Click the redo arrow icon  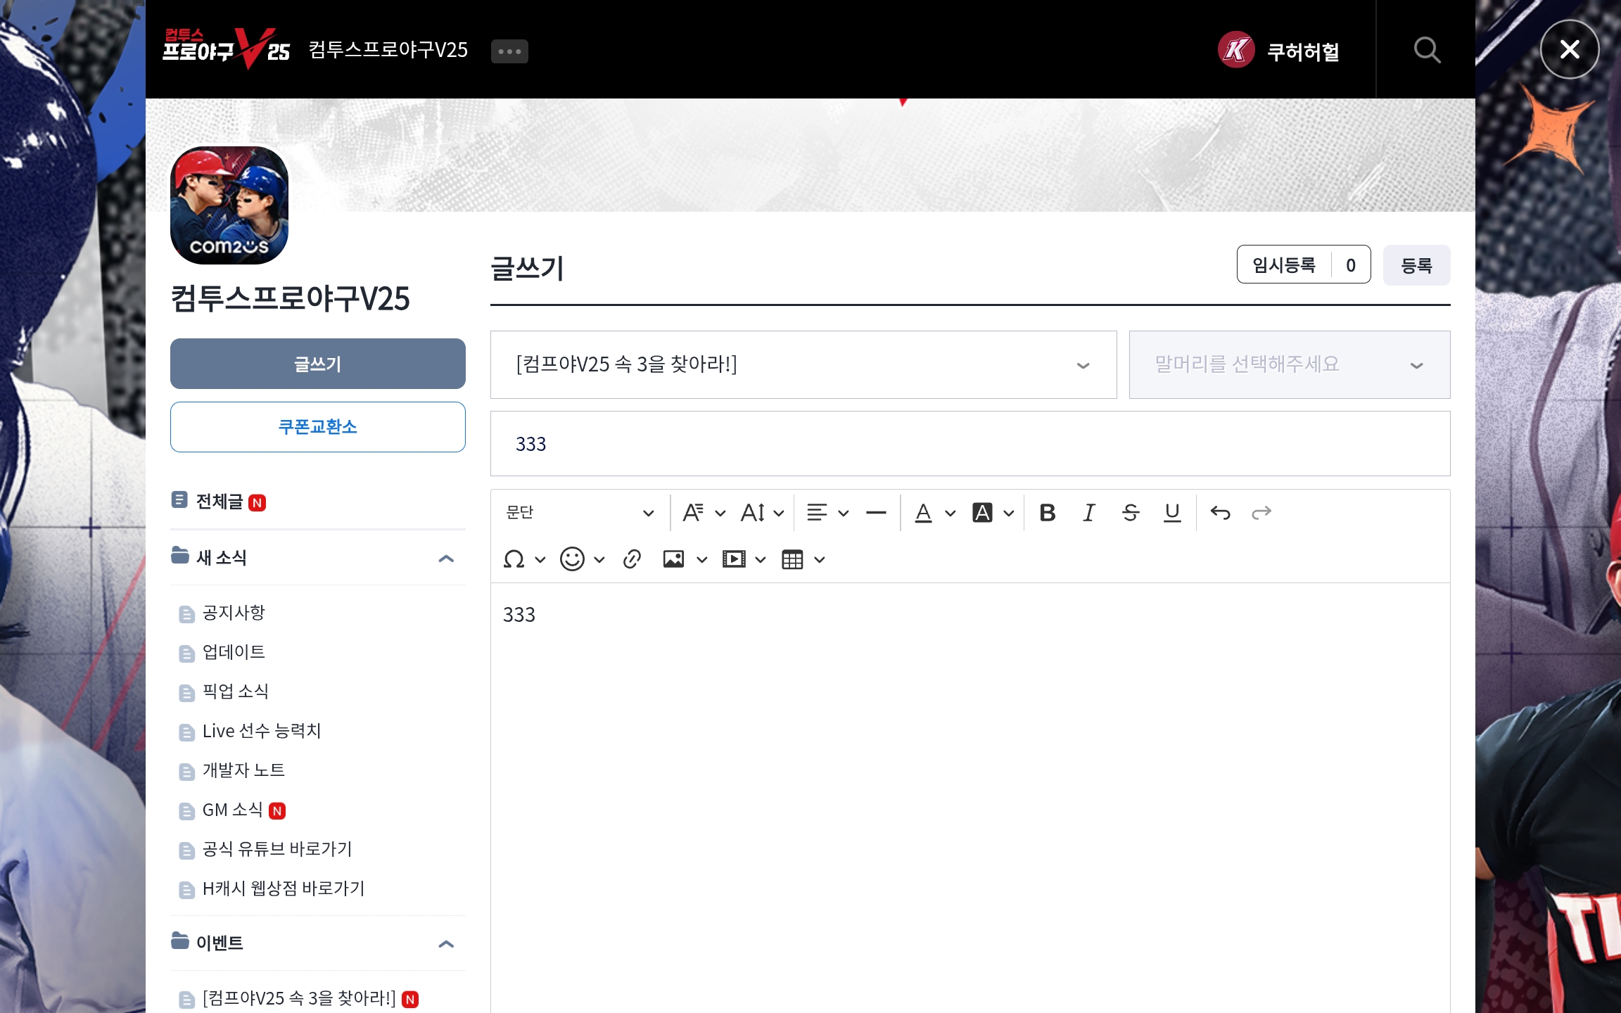pyautogui.click(x=1261, y=513)
